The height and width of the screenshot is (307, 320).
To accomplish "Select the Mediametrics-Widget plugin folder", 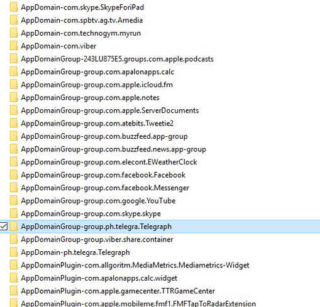I will click(135, 265).
